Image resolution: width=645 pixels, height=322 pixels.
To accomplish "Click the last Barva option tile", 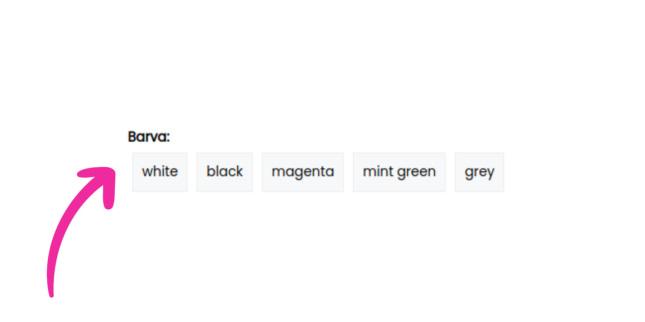I will [479, 172].
